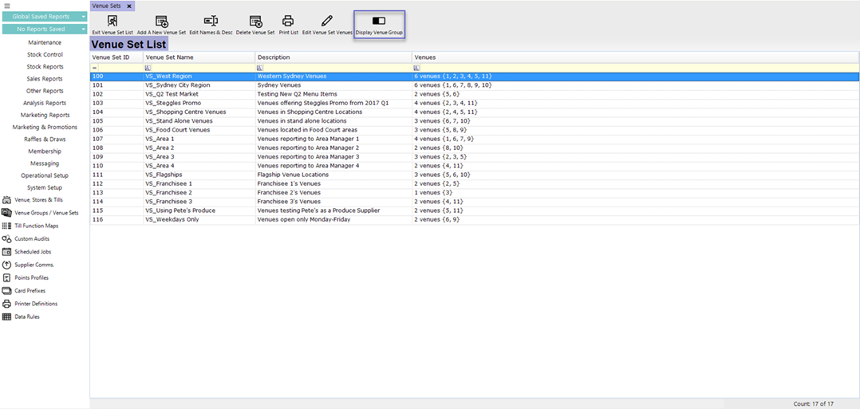
Task: Click the Exit Venue Set List icon
Action: click(x=112, y=22)
